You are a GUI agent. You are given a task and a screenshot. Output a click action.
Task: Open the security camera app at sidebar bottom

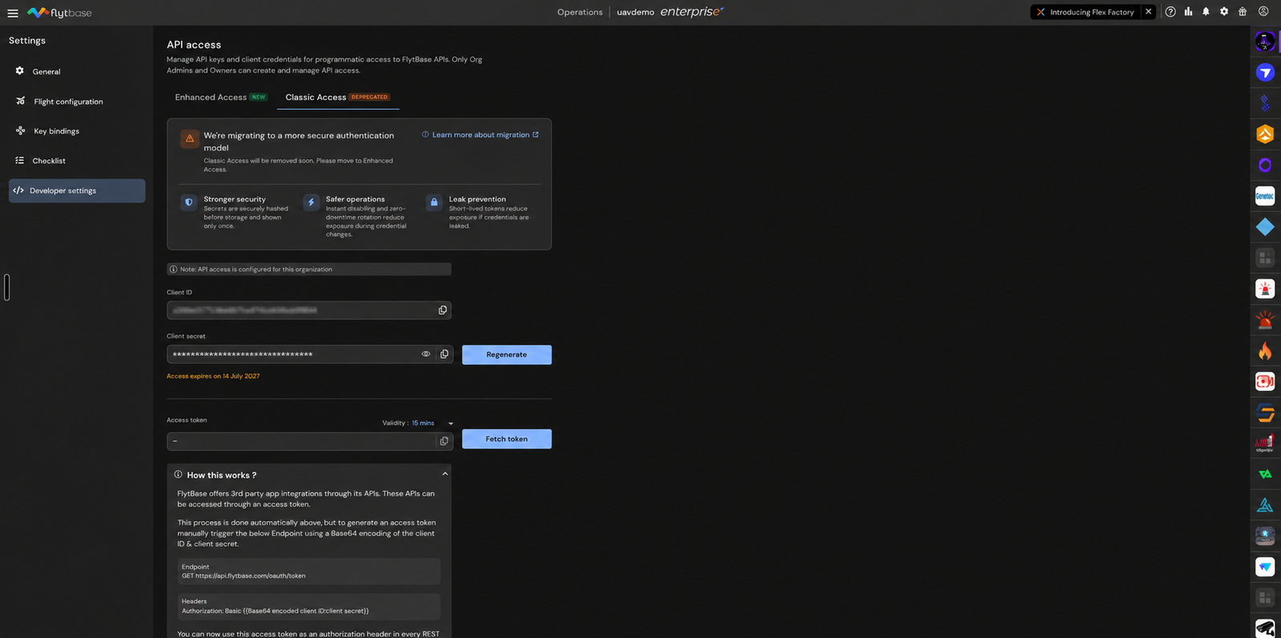click(x=1265, y=628)
